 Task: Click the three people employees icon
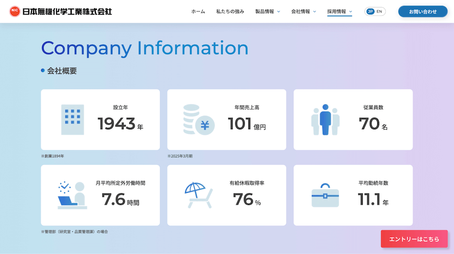(325, 120)
